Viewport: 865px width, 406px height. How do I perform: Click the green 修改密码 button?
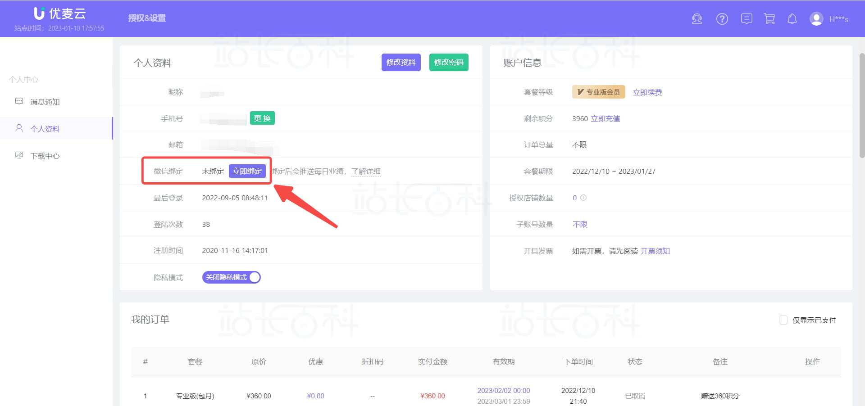(448, 62)
